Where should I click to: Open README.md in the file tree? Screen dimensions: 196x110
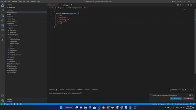[13, 68]
